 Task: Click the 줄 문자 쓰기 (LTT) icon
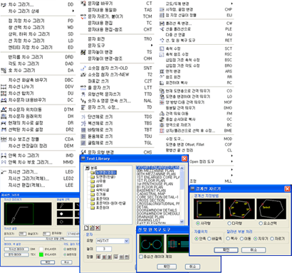click(83, 87)
